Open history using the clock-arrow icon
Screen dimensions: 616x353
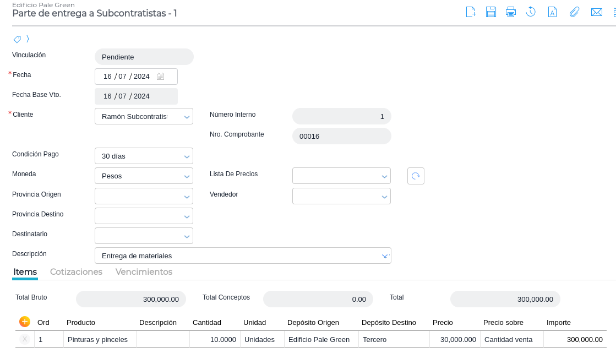531,12
